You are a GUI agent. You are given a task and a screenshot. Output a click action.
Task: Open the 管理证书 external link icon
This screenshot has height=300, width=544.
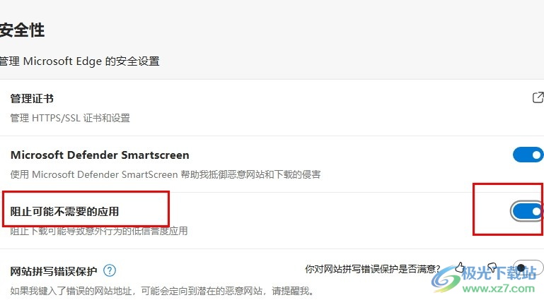pos(538,97)
